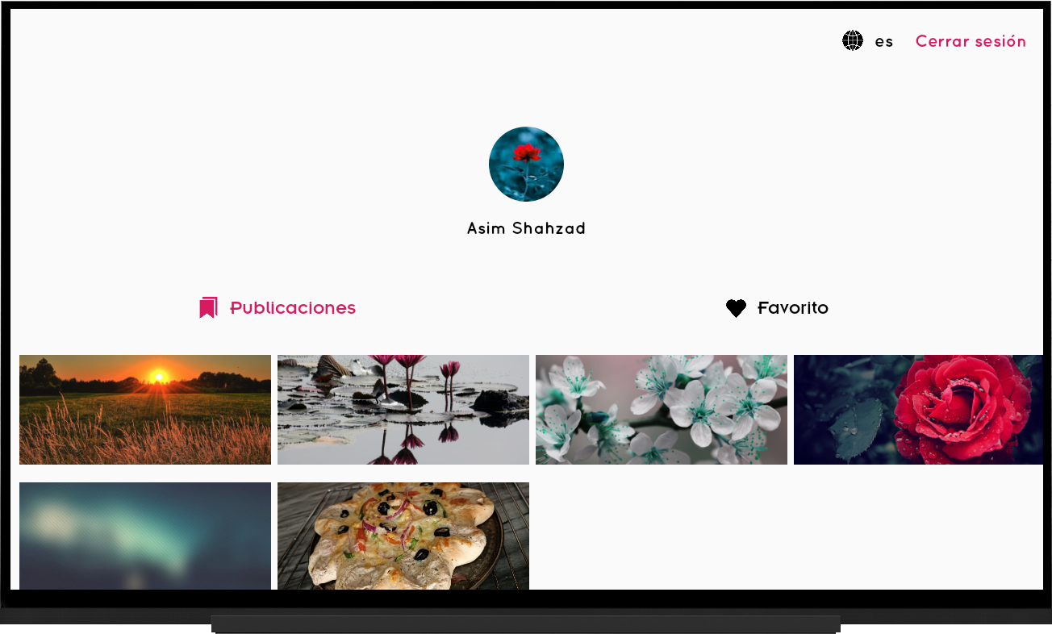
Task: Open the pink water lilies photo
Action: coord(403,410)
